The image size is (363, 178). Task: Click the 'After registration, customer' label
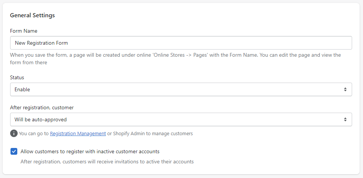(42, 107)
